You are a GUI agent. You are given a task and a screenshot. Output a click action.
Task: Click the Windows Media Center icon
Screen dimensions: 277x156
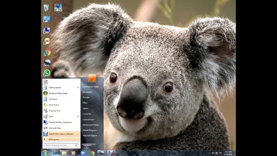pyautogui.click(x=45, y=93)
